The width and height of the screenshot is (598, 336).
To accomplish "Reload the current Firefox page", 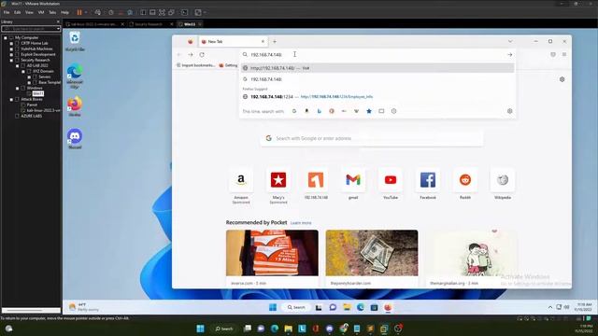I will point(202,54).
